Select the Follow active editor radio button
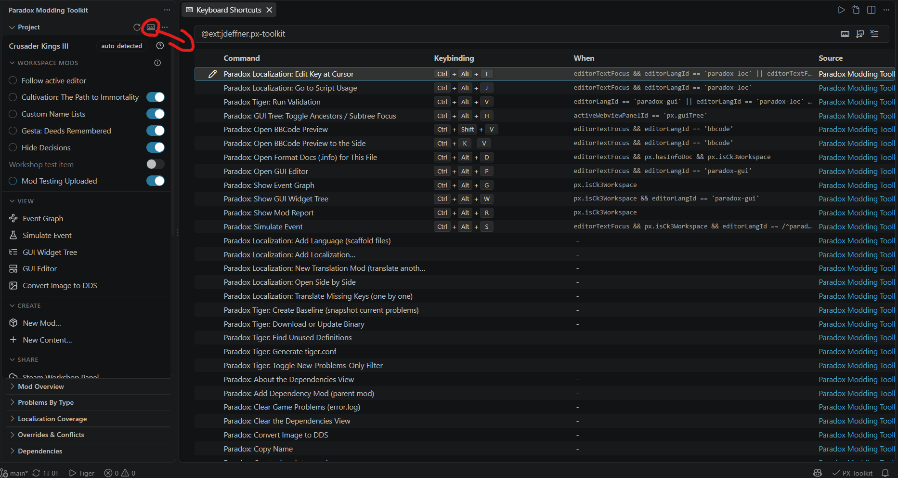 tap(13, 80)
